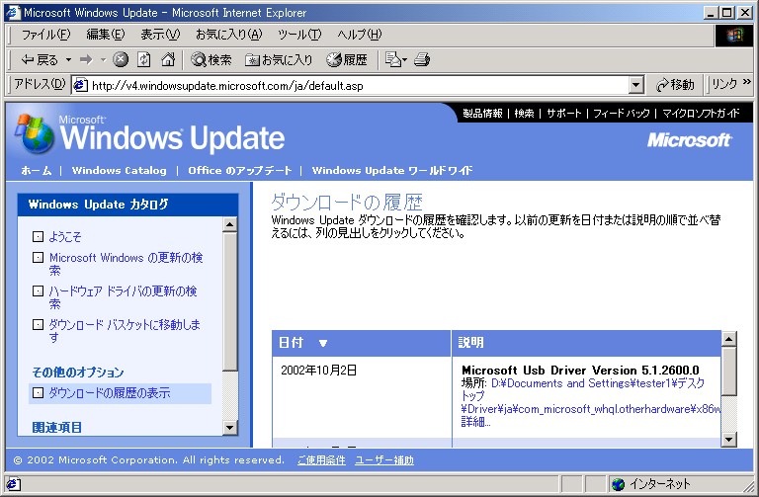Image resolution: width=759 pixels, height=497 pixels.
Task: Open the Forward button history dropdown arrow
Action: 103,60
